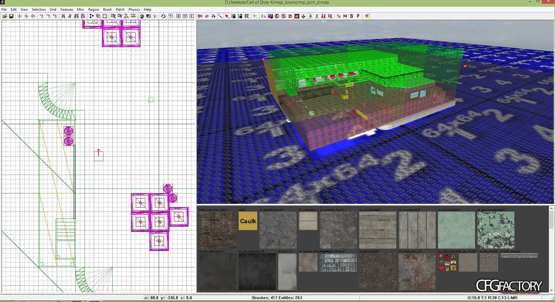555x302 pixels.
Task: Click the green E lines toolbar icon
Action: pos(264,16)
